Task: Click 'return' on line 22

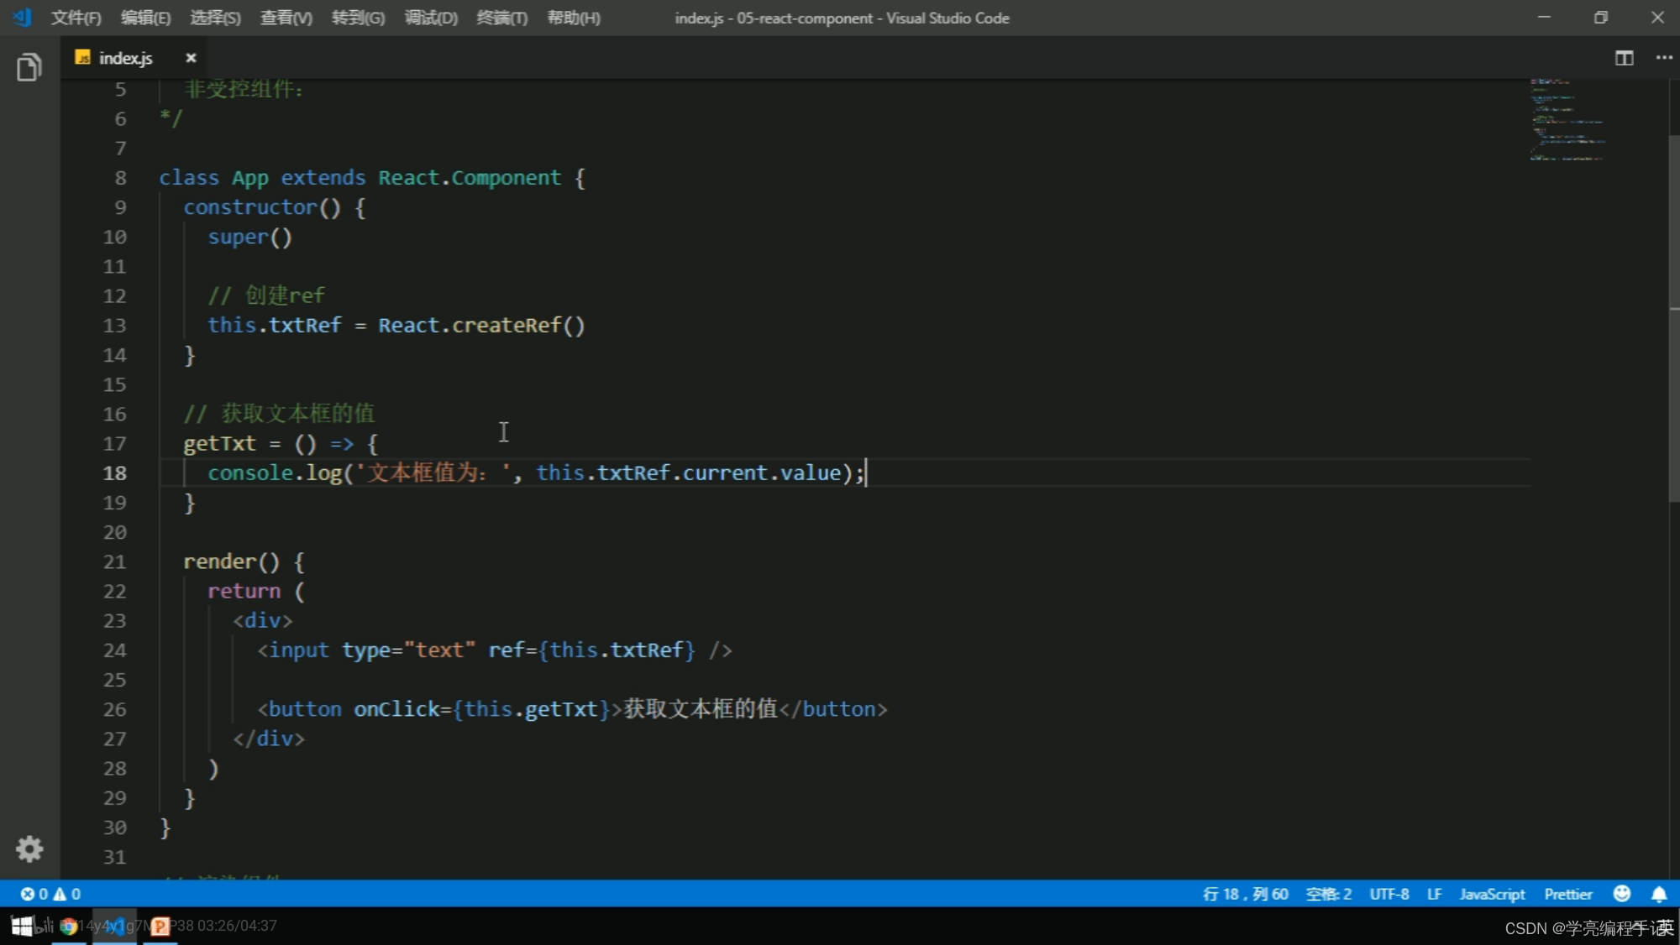Action: tap(244, 592)
